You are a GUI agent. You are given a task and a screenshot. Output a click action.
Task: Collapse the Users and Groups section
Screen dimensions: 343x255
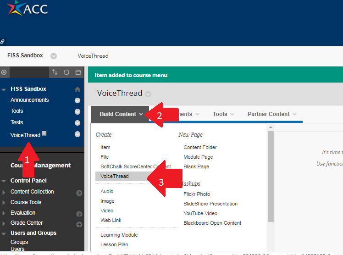tap(4, 233)
